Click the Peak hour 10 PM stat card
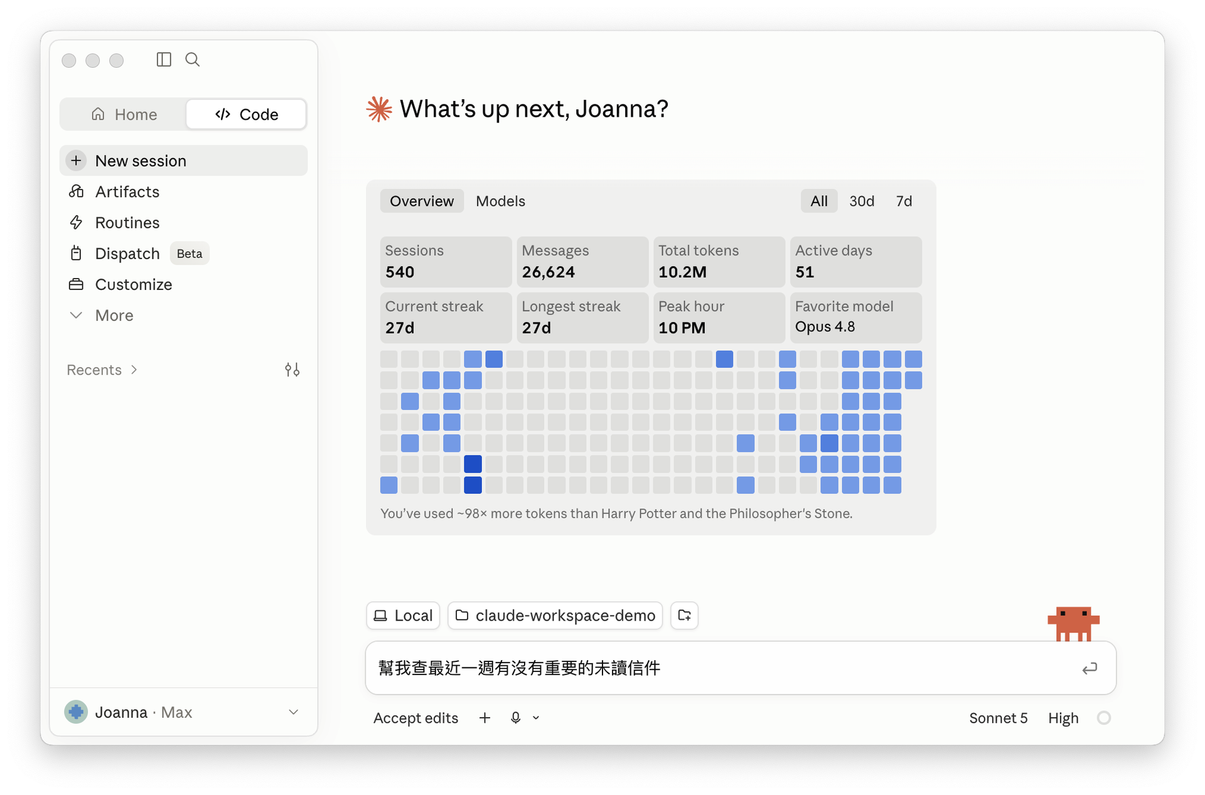This screenshot has width=1205, height=795. tap(719, 317)
